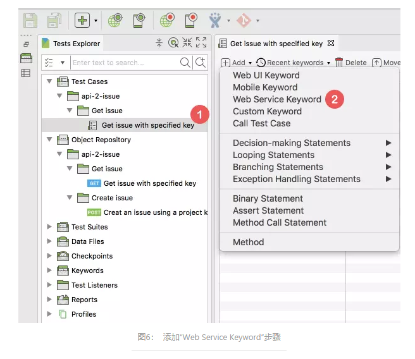
Task: Click the Expand All icon in Tests Explorer
Action: (x=201, y=42)
